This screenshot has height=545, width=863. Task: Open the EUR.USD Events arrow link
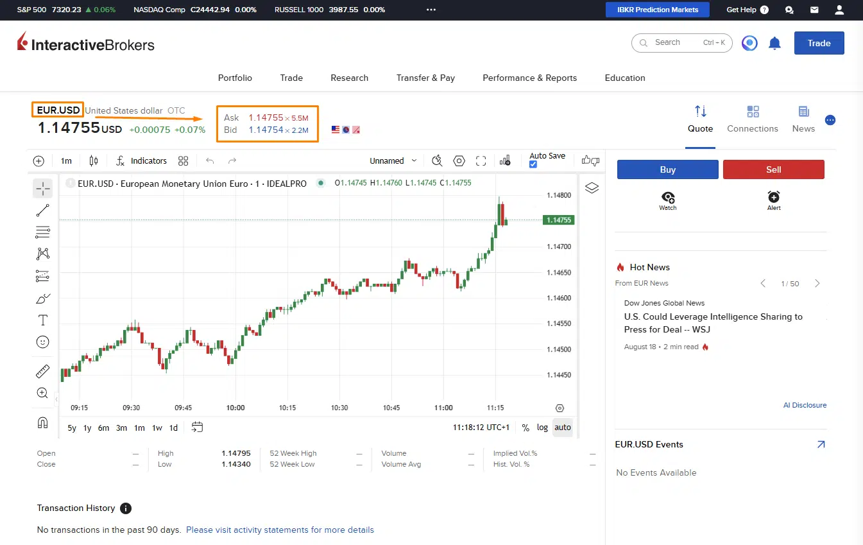pyautogui.click(x=821, y=444)
